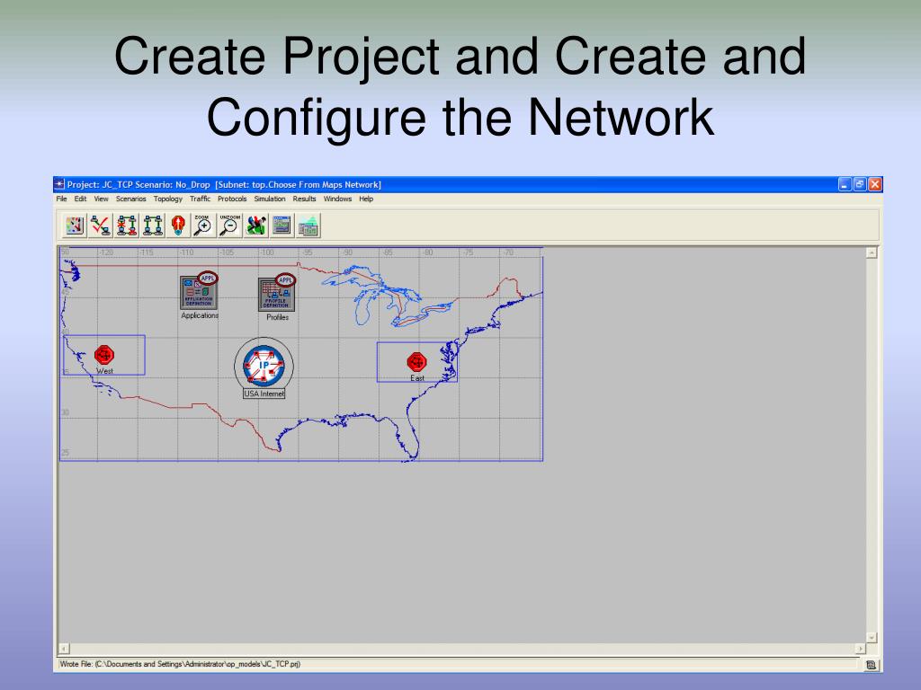The width and height of the screenshot is (921, 690).
Task: Open the Traffic menu
Action: (x=200, y=199)
